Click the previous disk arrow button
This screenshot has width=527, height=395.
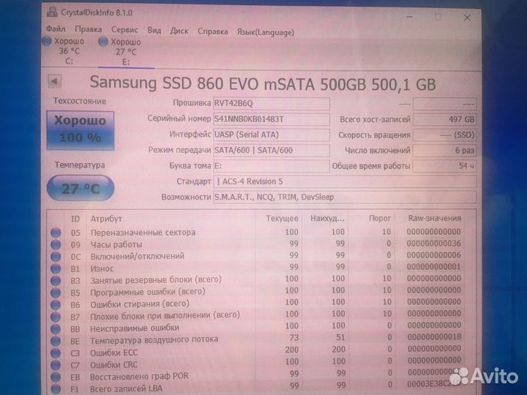(x=54, y=81)
